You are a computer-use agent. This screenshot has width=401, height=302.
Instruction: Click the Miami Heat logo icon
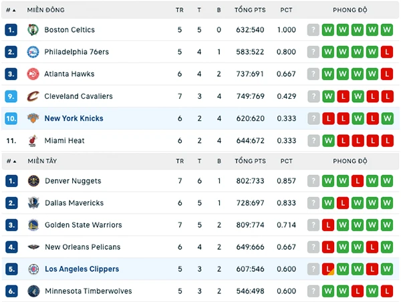pyautogui.click(x=33, y=140)
